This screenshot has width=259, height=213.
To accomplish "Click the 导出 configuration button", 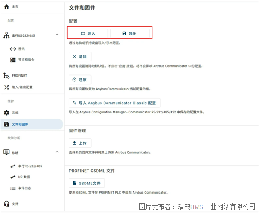I will click(x=130, y=34).
